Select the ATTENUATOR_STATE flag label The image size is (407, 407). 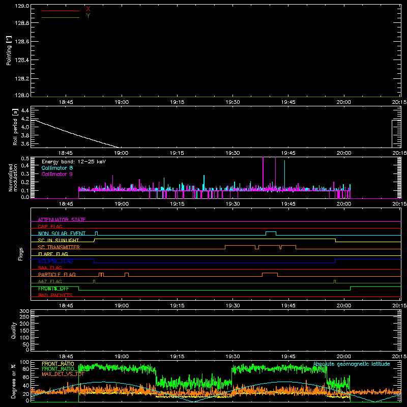pyautogui.click(x=62, y=220)
